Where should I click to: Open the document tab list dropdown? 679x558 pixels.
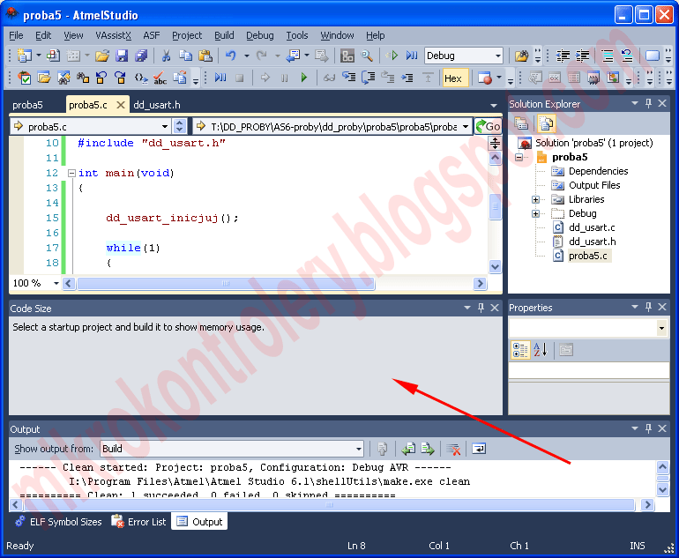pos(494,105)
